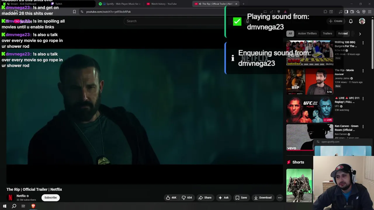Click the video title The Rip Official Trailer
374x210 pixels.
pos(34,189)
